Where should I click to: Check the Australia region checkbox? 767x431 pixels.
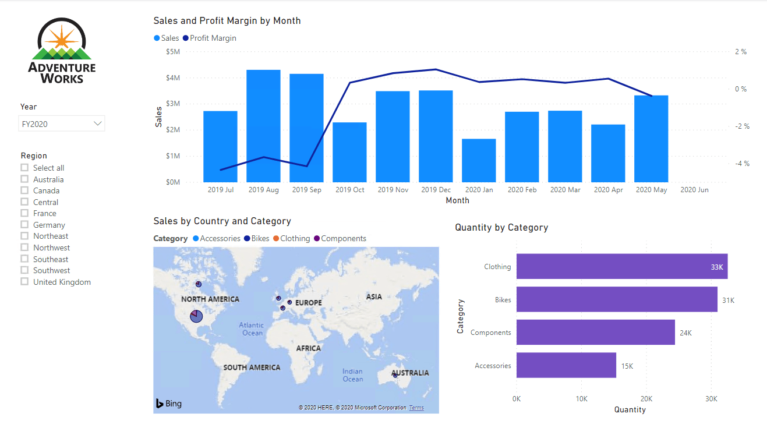(24, 179)
